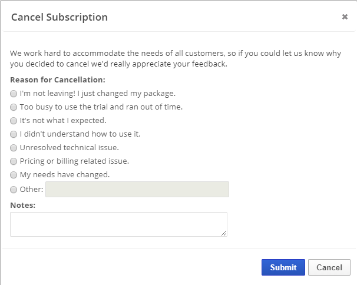Choose "Too busy to use the trial" option

[14, 107]
